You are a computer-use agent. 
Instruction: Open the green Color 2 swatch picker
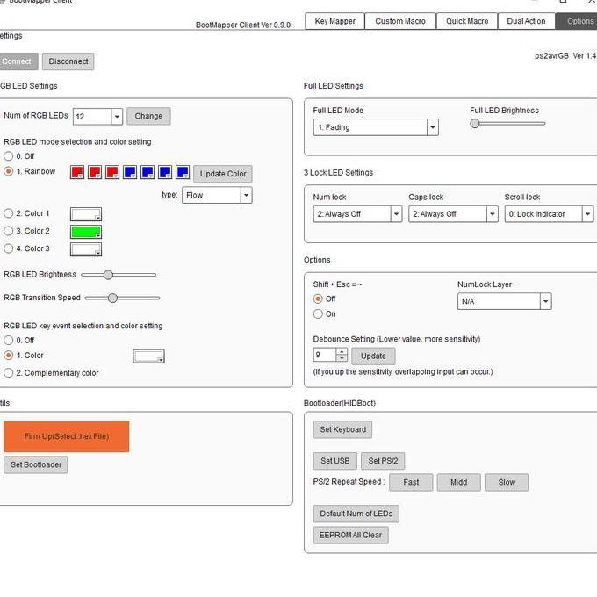click(86, 232)
